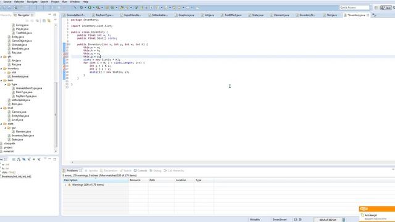
Task: Open the Help menu
Action: (85, 1)
